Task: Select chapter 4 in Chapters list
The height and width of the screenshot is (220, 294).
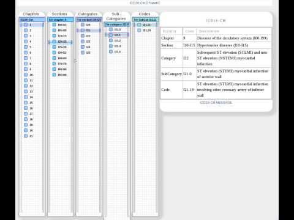Action: 31,42
